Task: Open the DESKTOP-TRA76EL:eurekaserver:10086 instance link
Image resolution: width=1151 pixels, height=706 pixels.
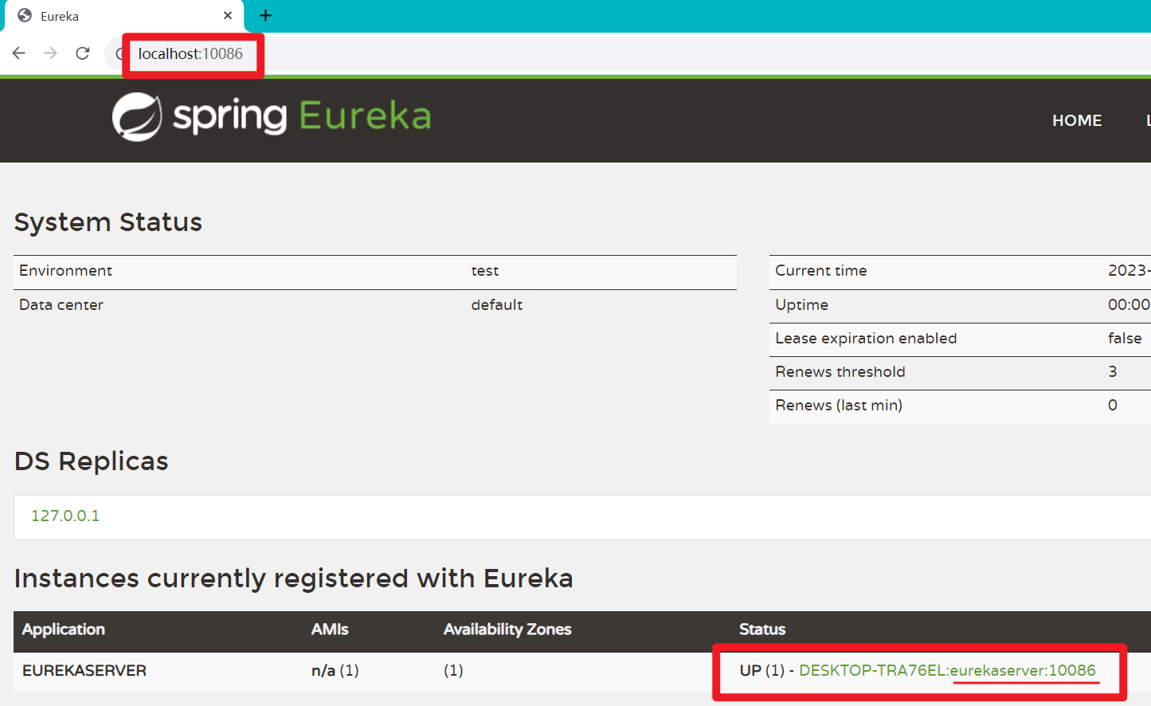Action: point(947,670)
